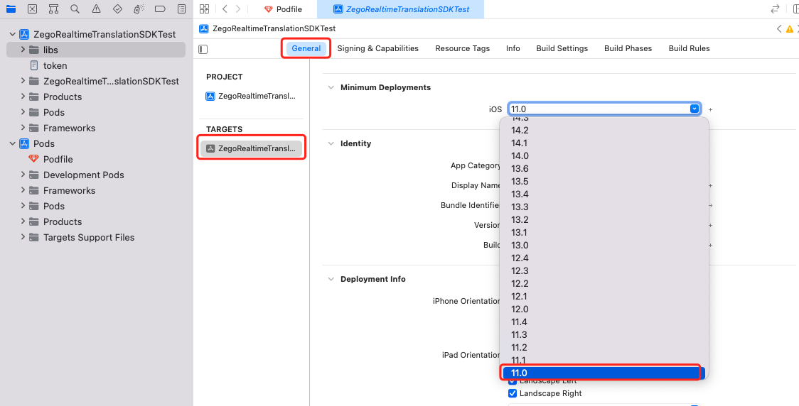Open the Breakpoint navigator icon

click(159, 9)
